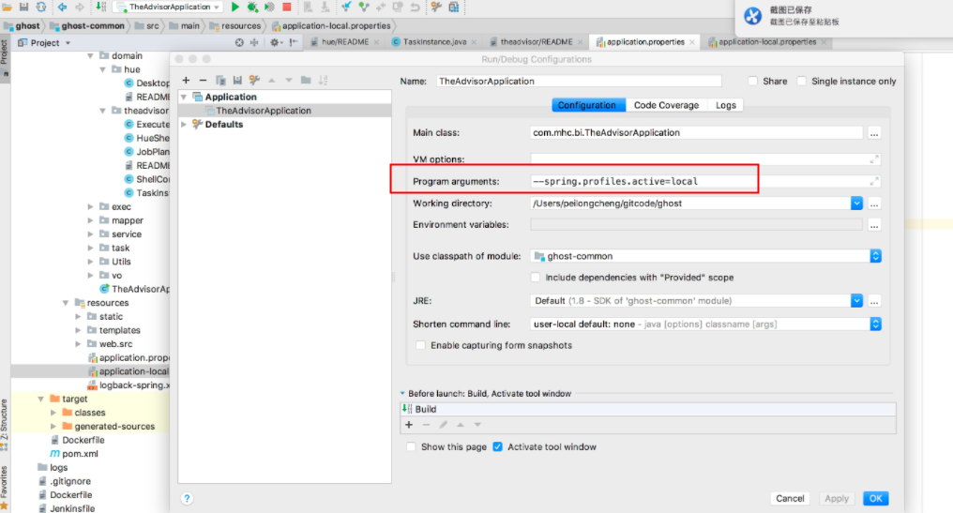
Task: Open the TaskInstance.java editor tab
Action: click(x=435, y=42)
